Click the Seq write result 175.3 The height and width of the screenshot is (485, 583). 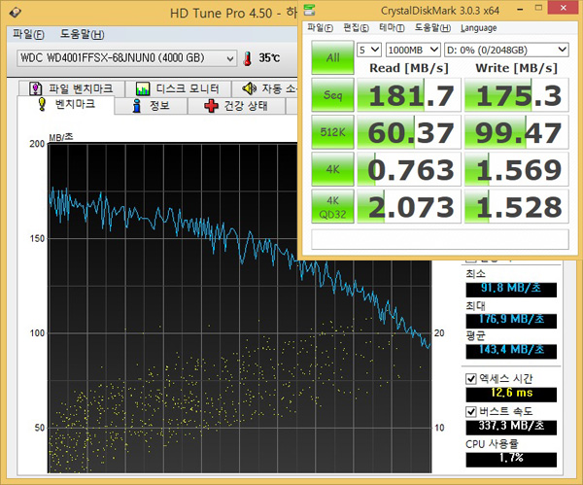click(517, 95)
